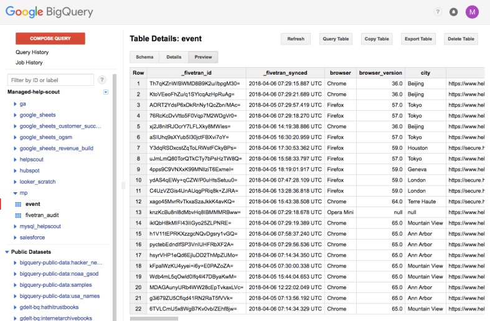
Task: Click the table icon next to event
Action: pyautogui.click(x=18, y=204)
